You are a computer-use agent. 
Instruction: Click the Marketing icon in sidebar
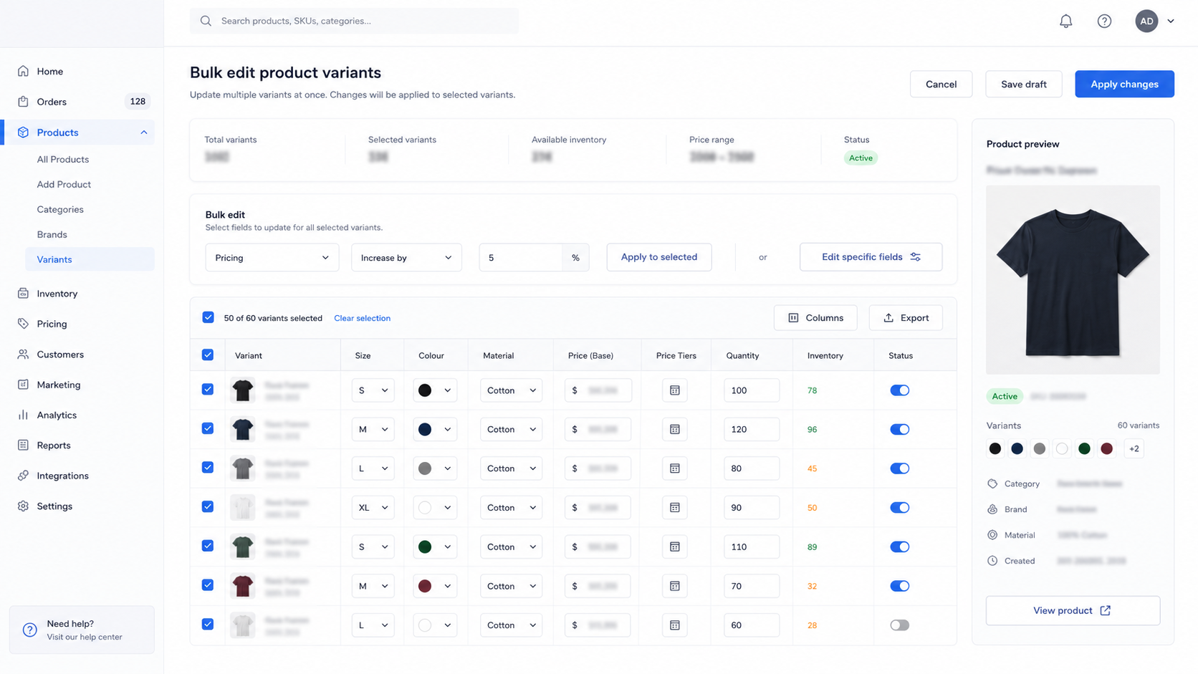point(23,385)
